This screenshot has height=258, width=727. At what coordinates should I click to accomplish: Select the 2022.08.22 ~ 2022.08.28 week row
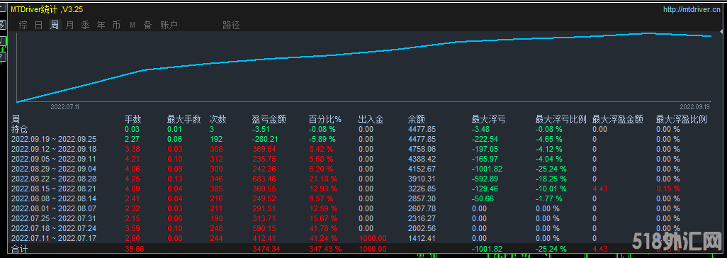tap(363, 179)
